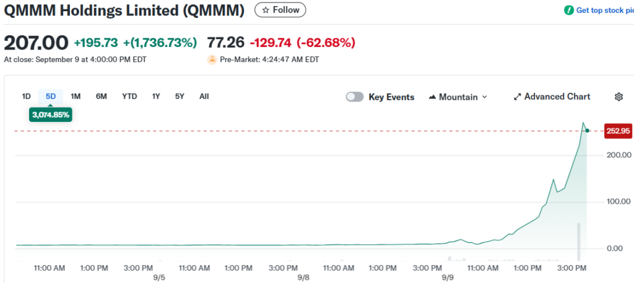
Task: Switch to 6M time range
Action: pos(102,96)
